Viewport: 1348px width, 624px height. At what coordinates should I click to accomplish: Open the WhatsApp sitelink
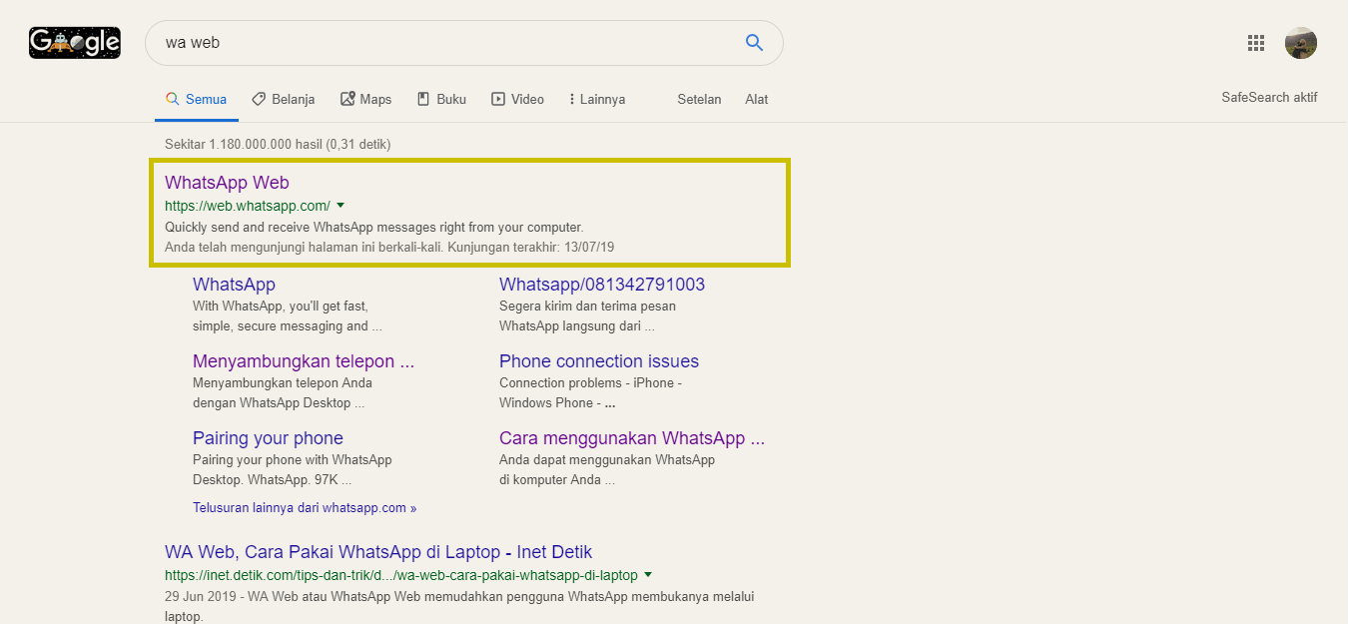[x=234, y=285]
